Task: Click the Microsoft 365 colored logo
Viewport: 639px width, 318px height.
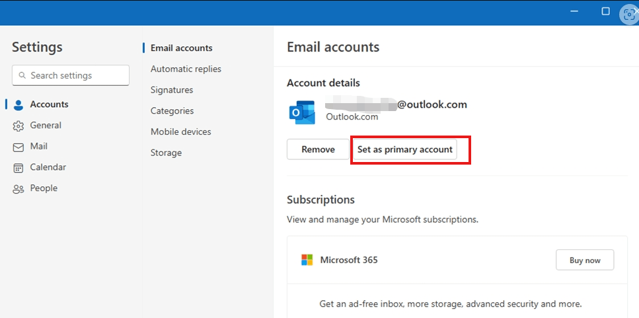Action: coord(307,260)
